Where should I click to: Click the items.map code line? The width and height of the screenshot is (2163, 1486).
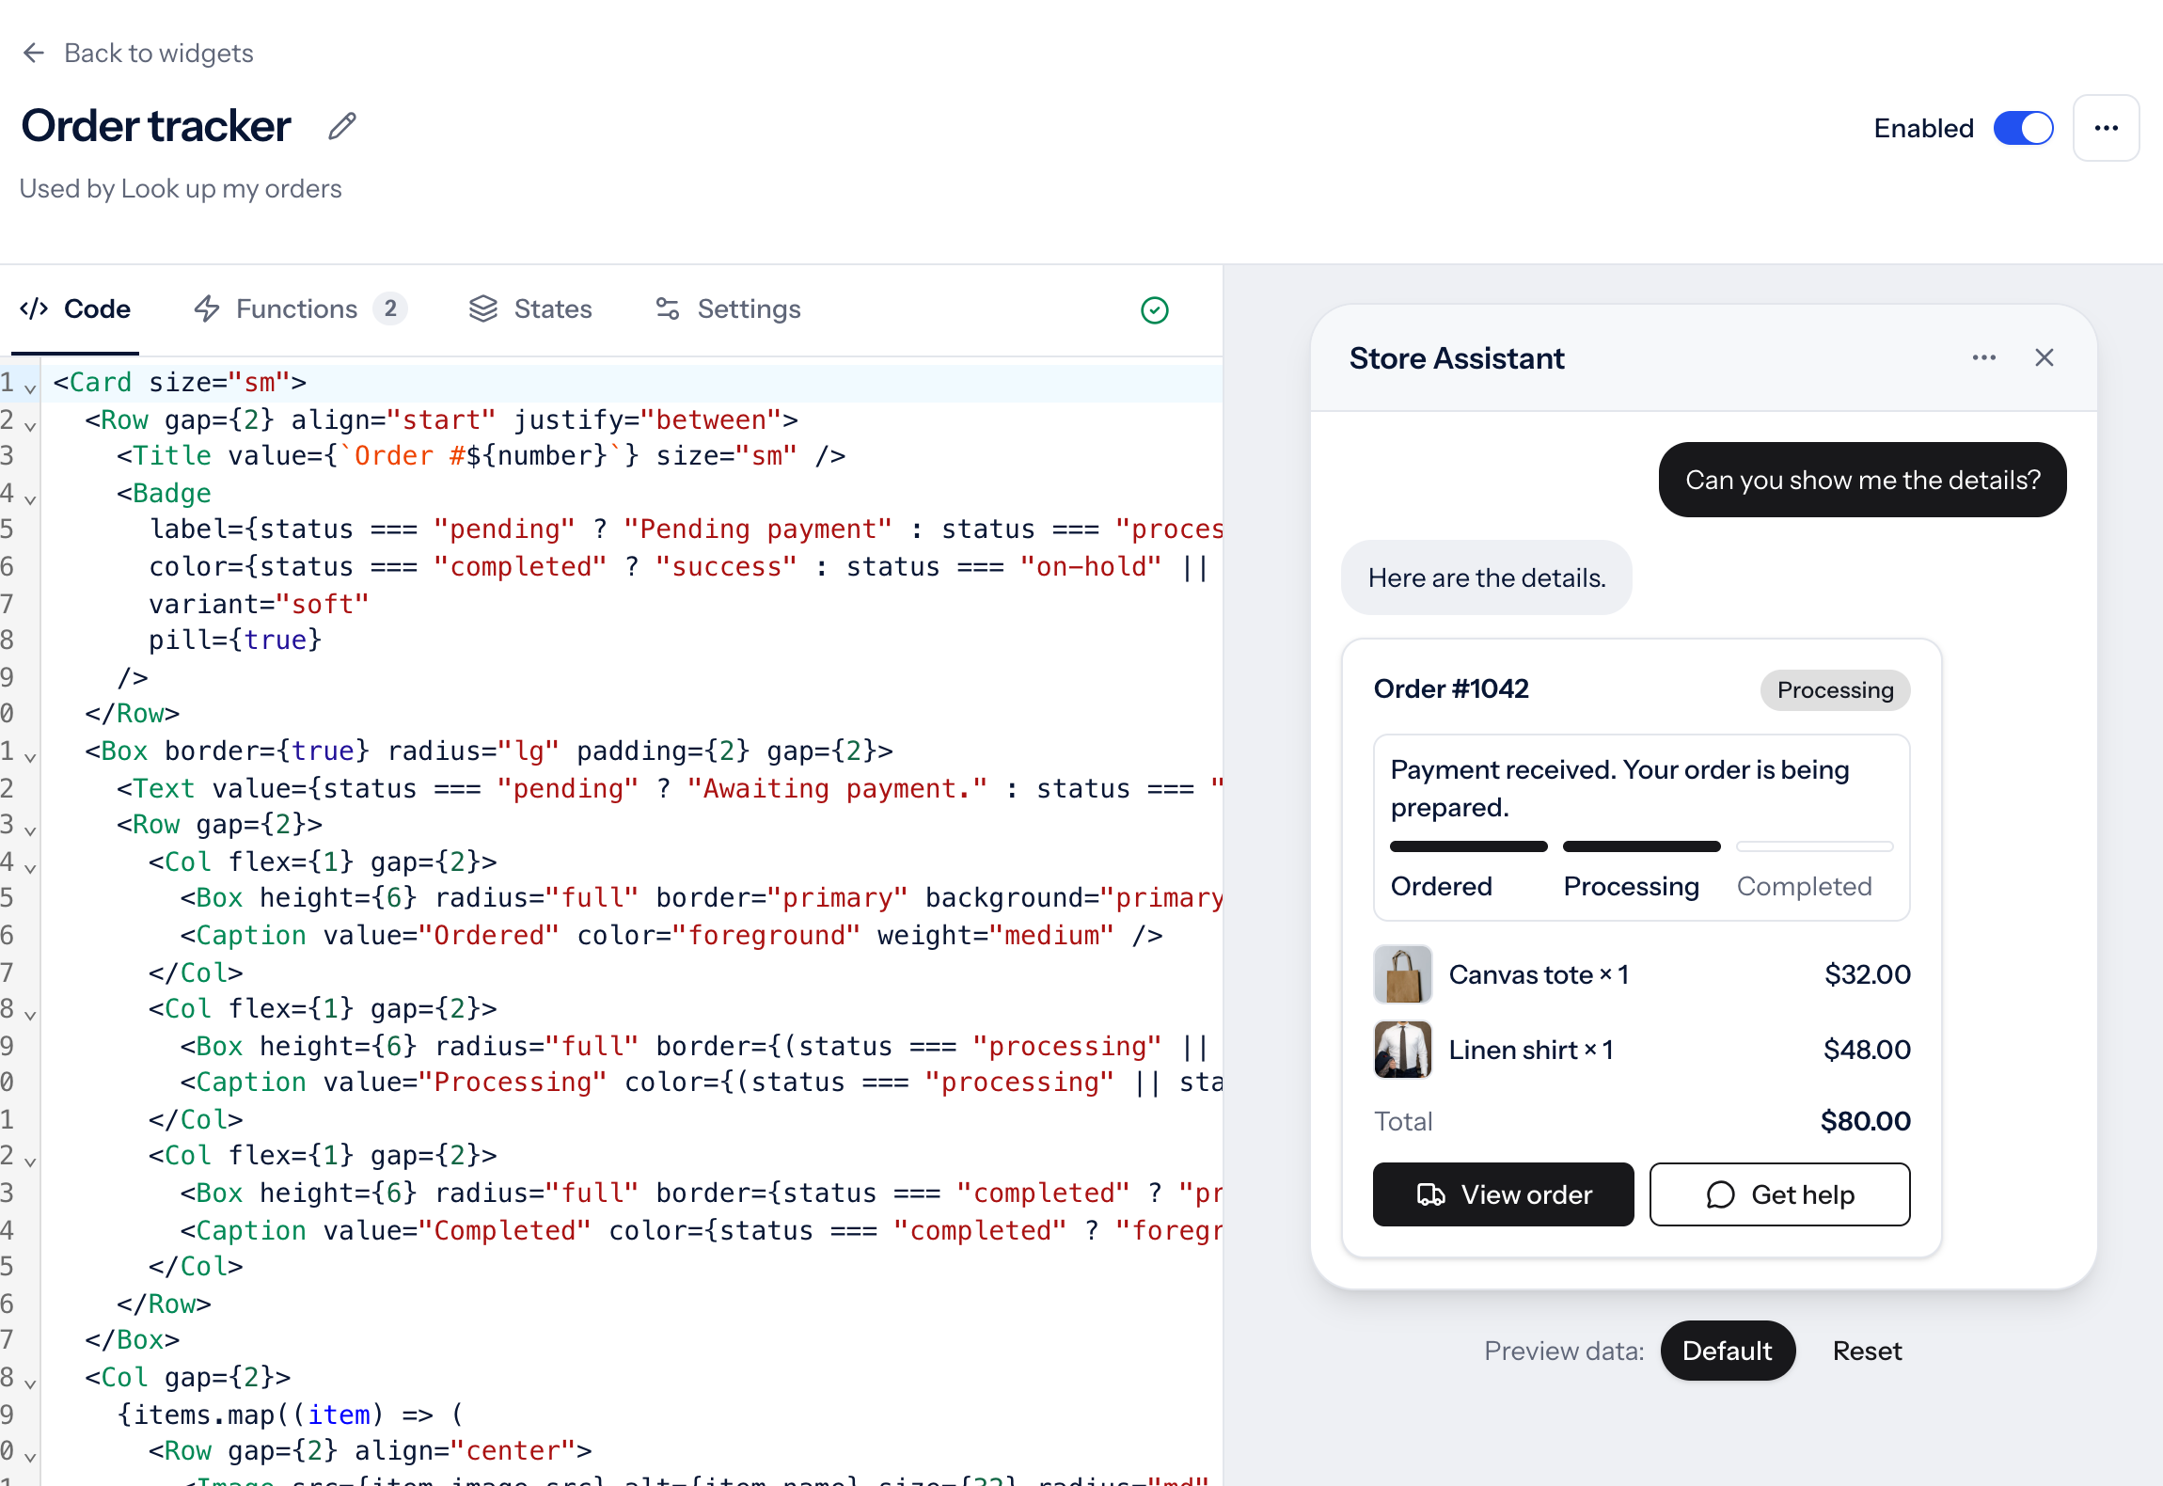(x=291, y=1415)
